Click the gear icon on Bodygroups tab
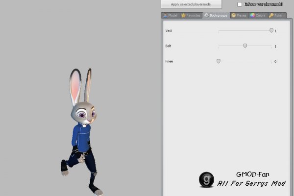This screenshot has height=196, width=294. click(x=206, y=15)
